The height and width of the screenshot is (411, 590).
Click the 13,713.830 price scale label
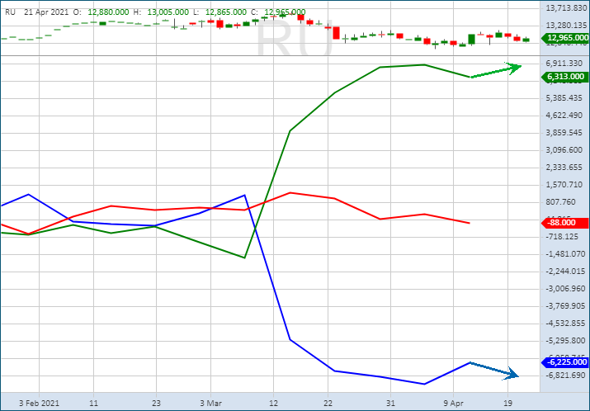click(x=565, y=7)
